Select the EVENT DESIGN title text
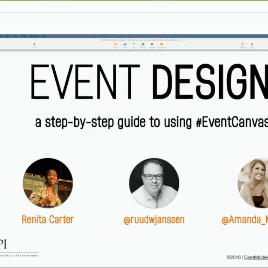The image size is (268, 268). click(x=149, y=82)
